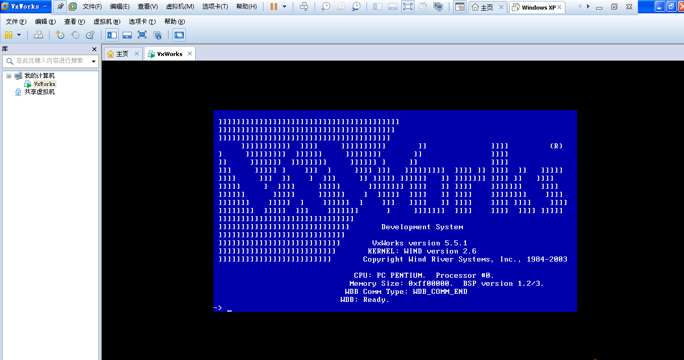The height and width of the screenshot is (360, 684).
Task: Select VxWorks in the library sidebar
Action: point(45,83)
